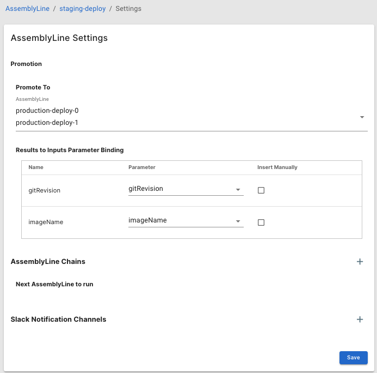Click the Promote To dropdown arrow
Viewport: 377px width, 373px height.
pos(362,117)
